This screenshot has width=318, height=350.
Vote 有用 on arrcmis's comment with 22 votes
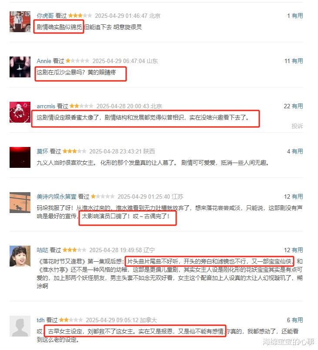tap(297, 106)
